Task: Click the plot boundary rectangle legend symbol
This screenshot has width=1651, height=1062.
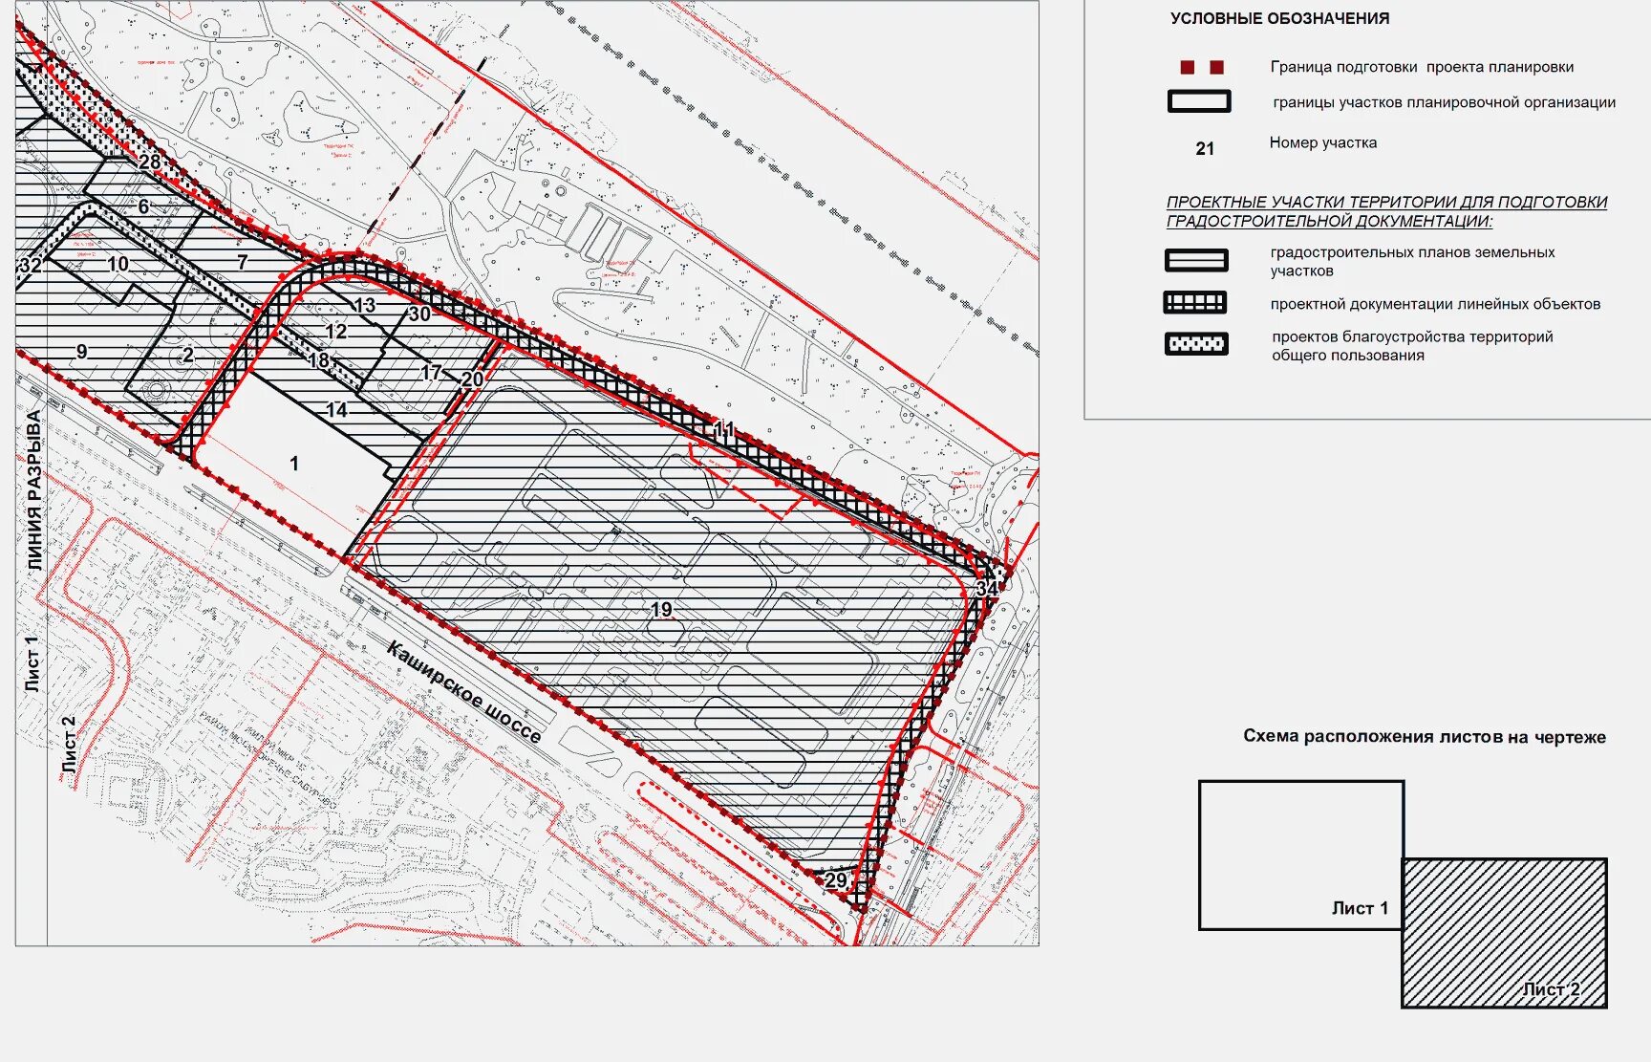Action: pyautogui.click(x=1199, y=101)
